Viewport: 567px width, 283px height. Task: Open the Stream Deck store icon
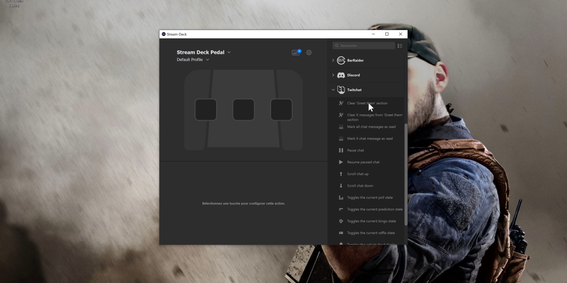pos(296,52)
